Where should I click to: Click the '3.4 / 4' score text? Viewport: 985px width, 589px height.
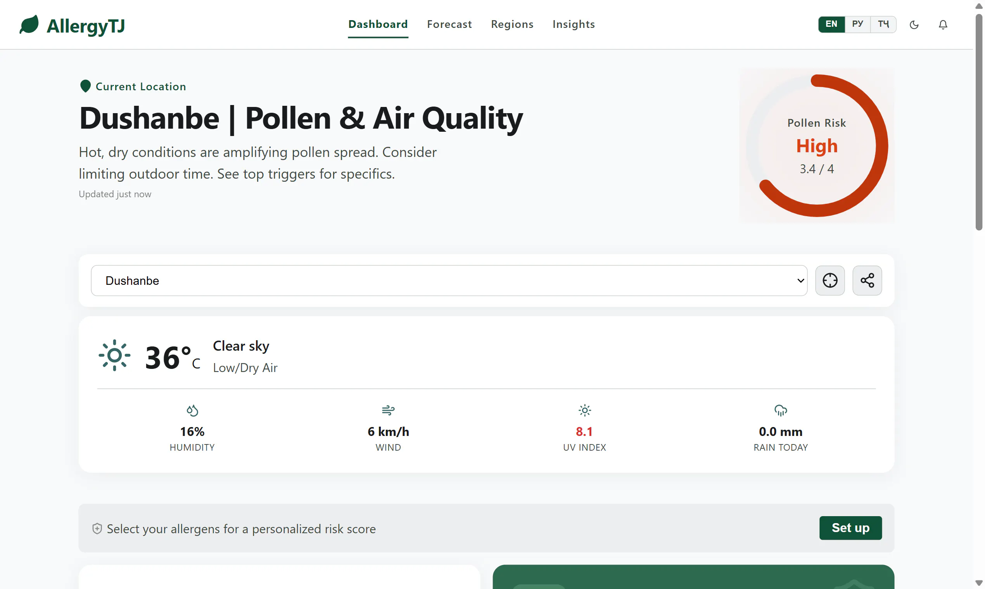point(817,169)
